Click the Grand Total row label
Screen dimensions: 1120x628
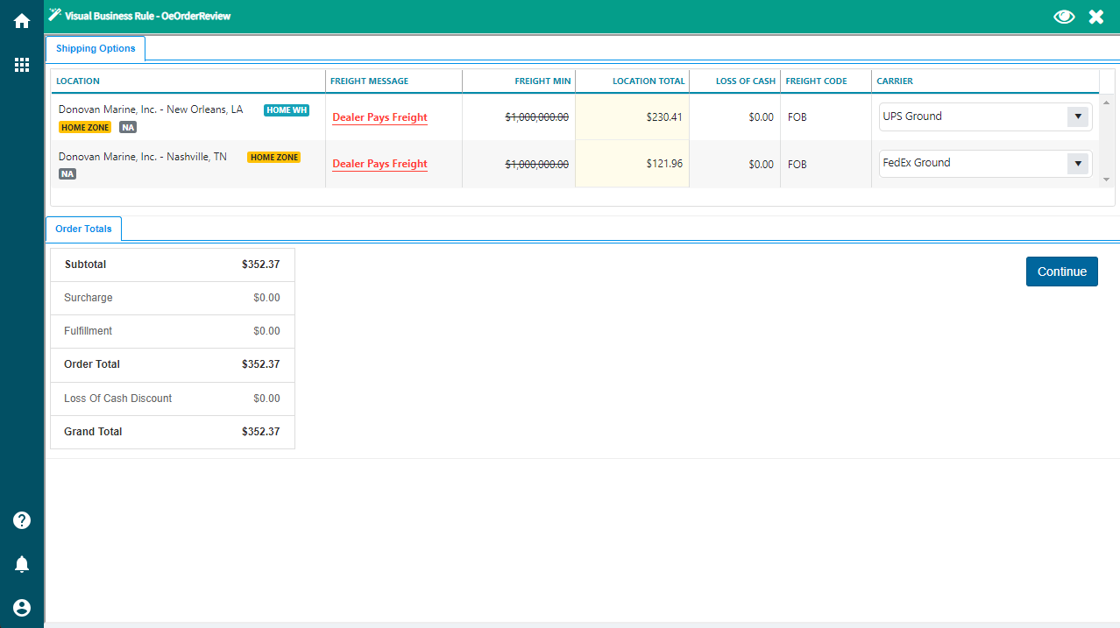click(93, 432)
